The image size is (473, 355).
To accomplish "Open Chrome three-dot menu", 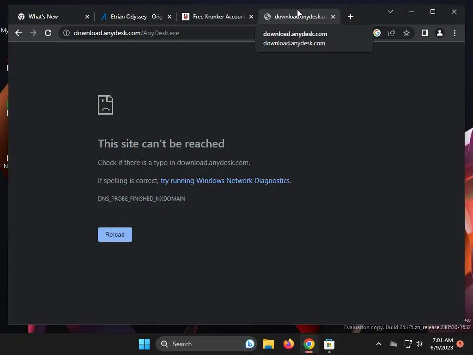I will (455, 33).
